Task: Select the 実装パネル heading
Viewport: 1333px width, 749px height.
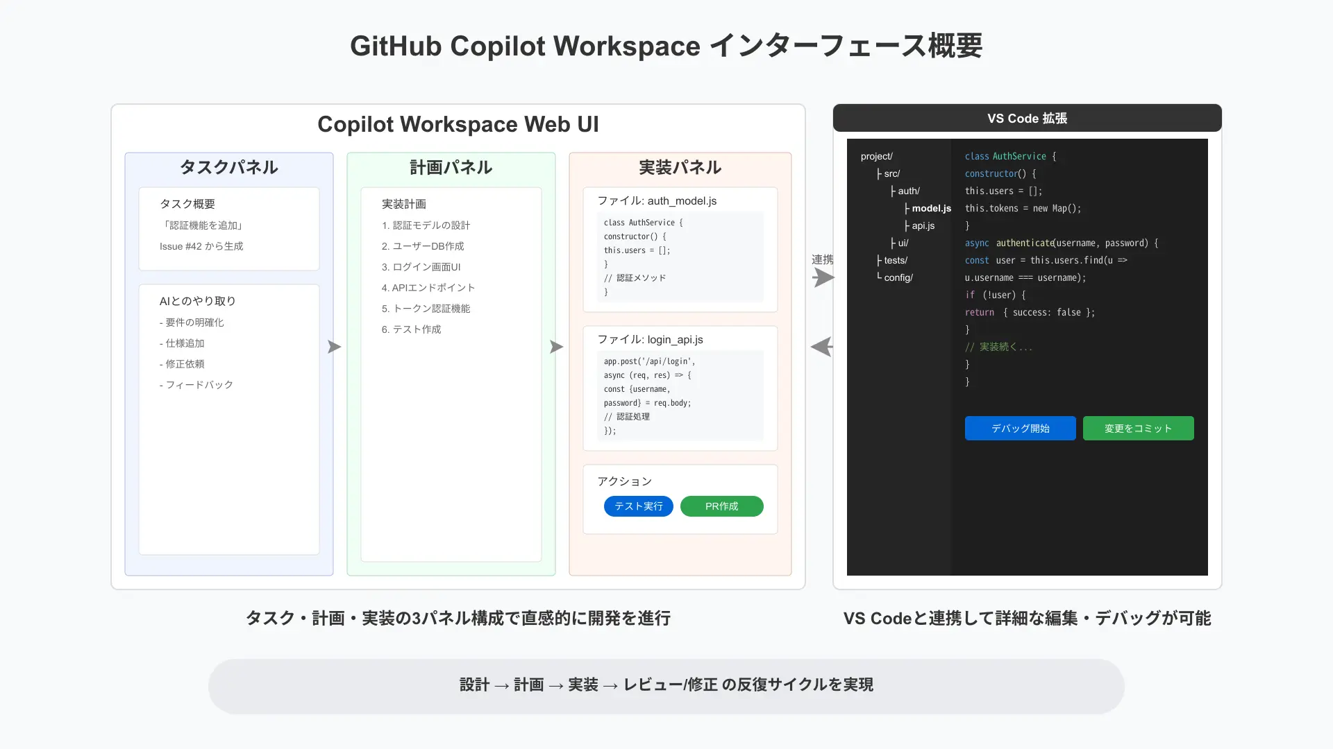Action: [680, 167]
